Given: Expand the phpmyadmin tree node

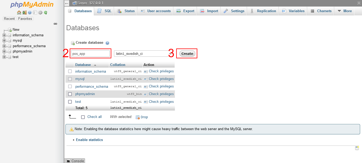Looking at the screenshot, I should click(4, 51).
